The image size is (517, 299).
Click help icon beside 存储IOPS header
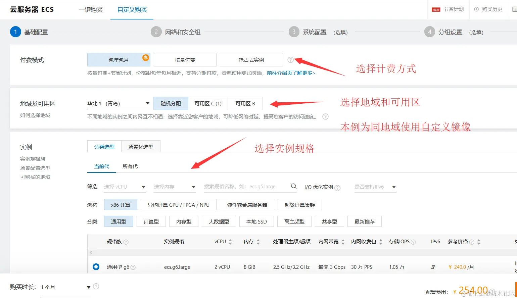pos(413,242)
